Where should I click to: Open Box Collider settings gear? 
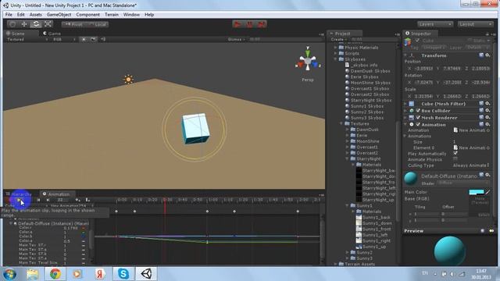coord(487,111)
